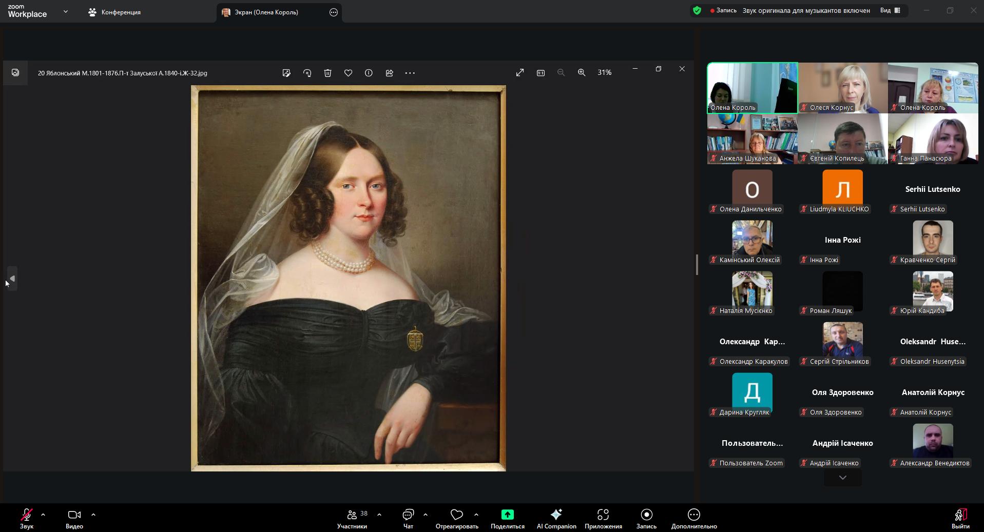Delete the photo with the trash icon
This screenshot has width=984, height=532.
point(327,73)
